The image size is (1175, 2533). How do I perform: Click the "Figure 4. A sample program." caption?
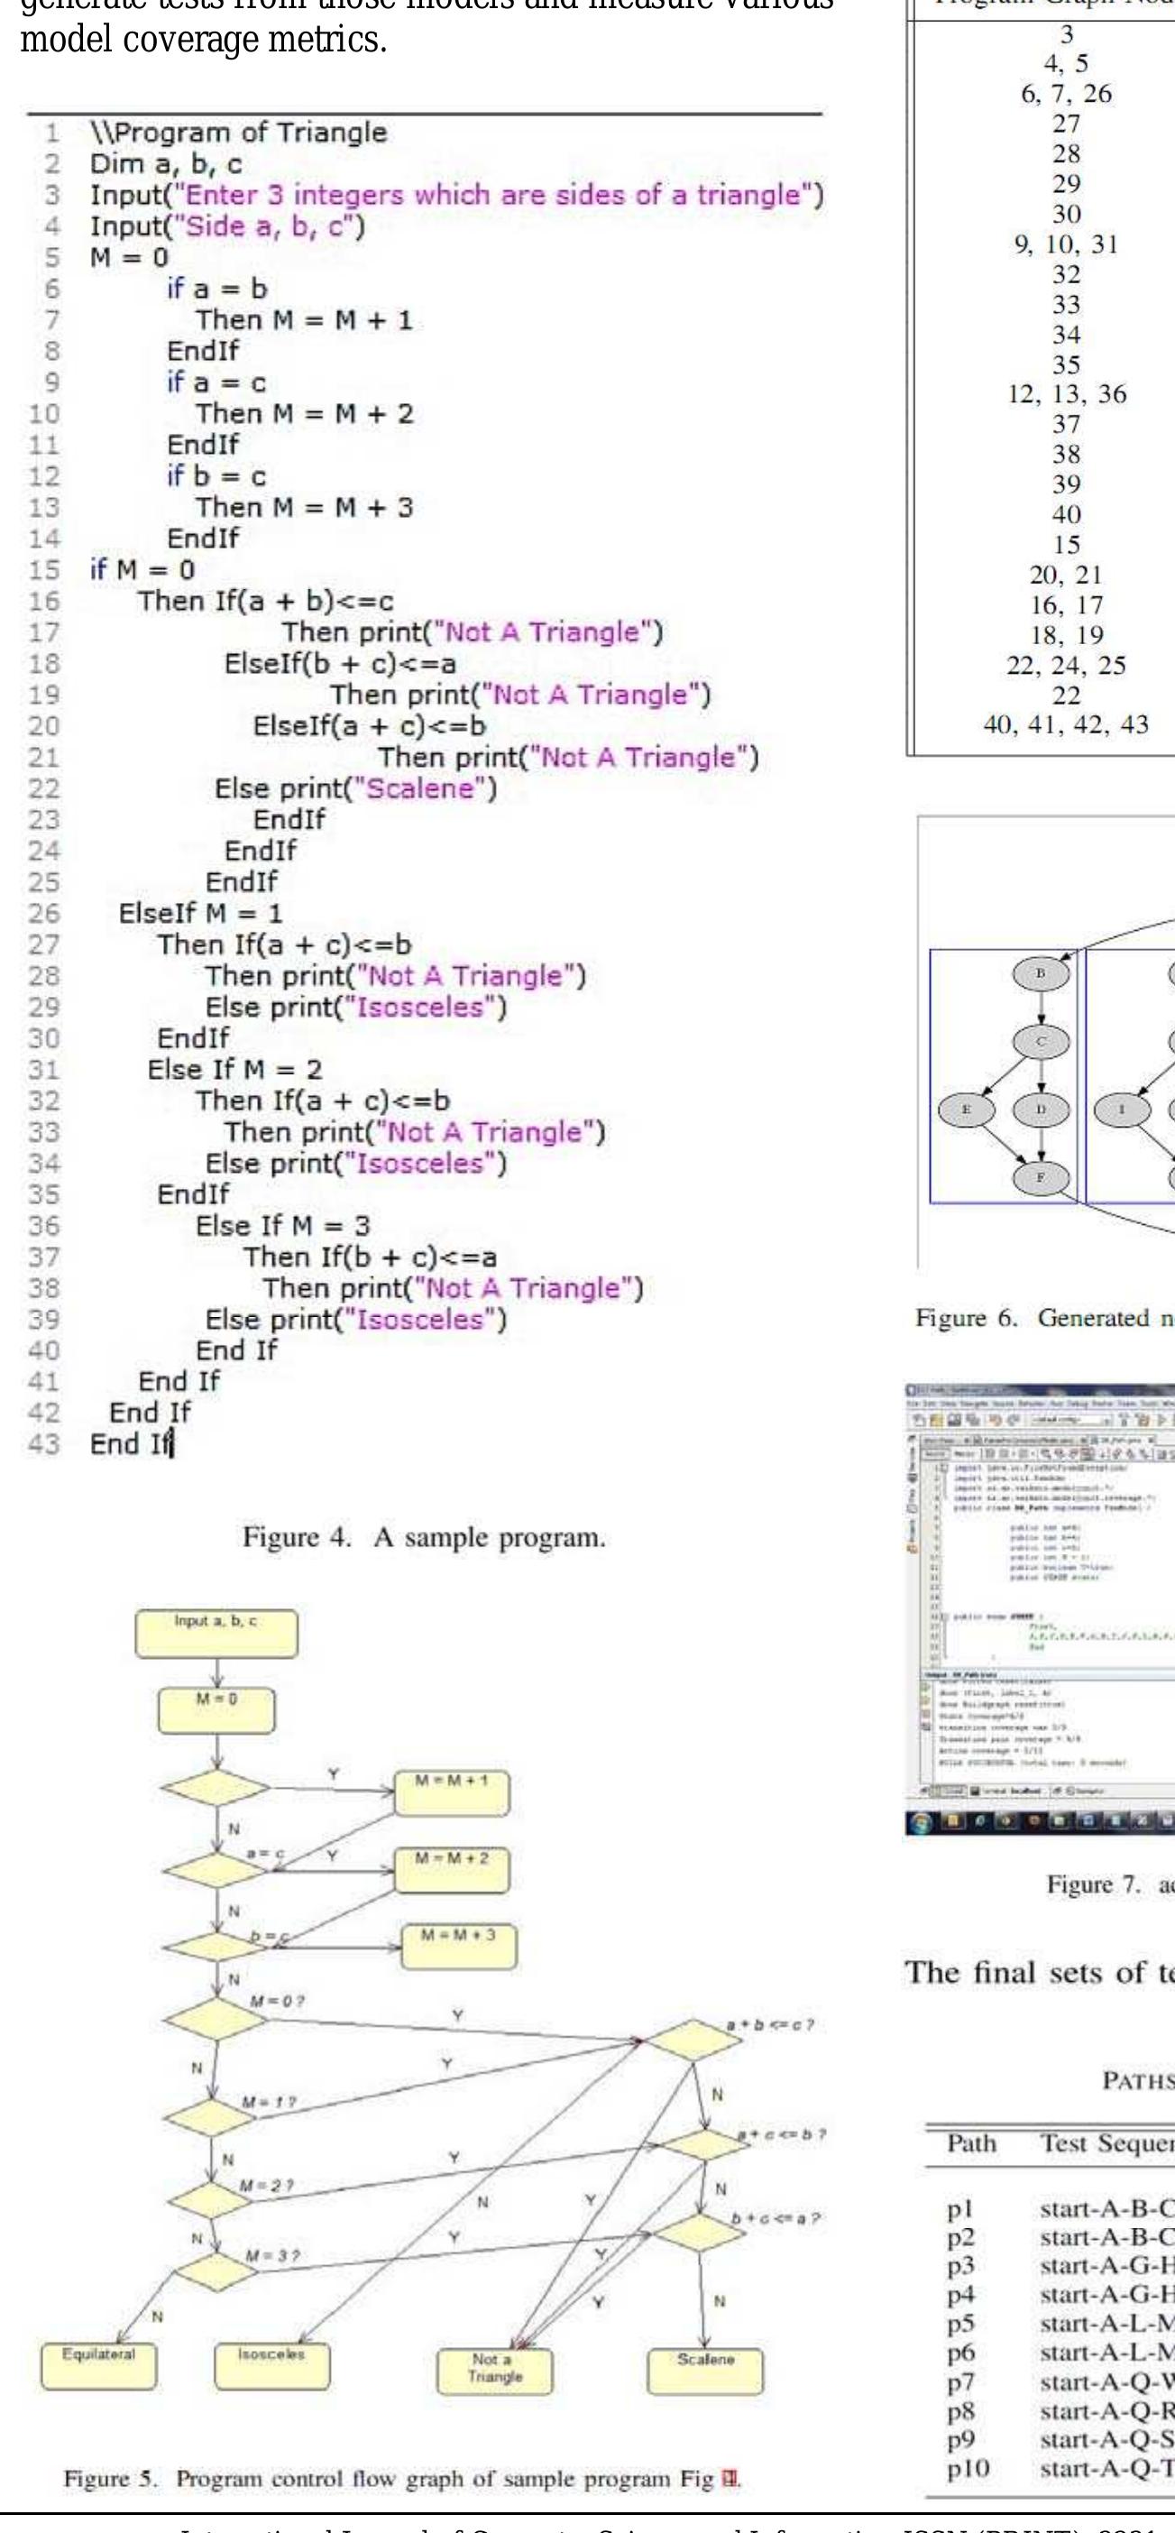click(x=424, y=1537)
